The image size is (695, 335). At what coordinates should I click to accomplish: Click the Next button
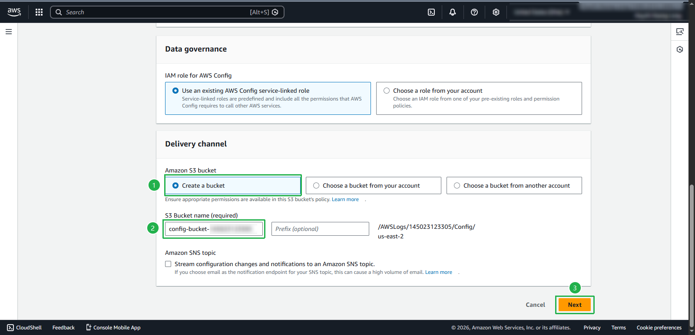574,305
